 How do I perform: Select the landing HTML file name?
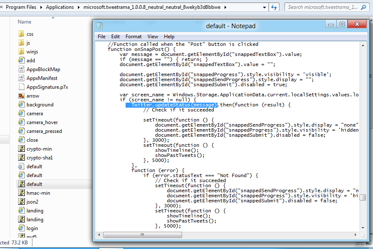(35, 211)
